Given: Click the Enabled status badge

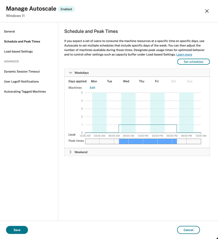Looking at the screenshot, I should [x=66, y=9].
